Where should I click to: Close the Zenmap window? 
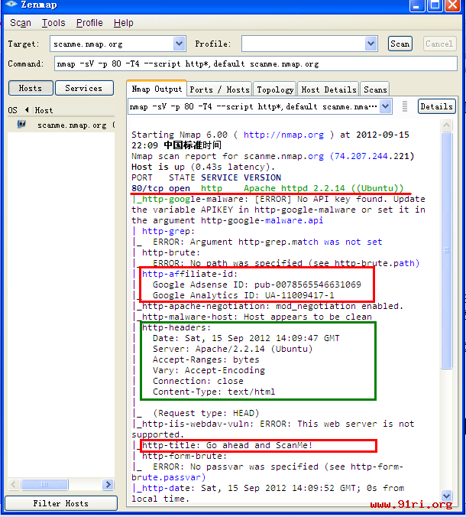[453, 5]
